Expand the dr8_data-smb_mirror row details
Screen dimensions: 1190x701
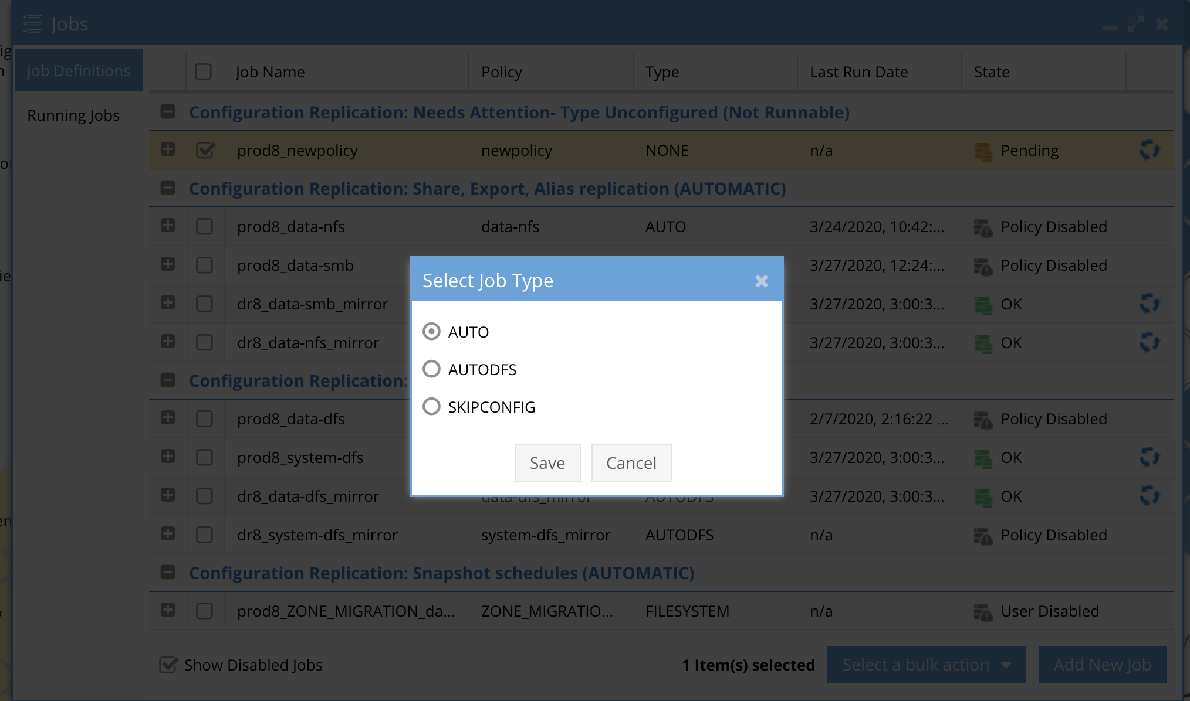click(168, 302)
